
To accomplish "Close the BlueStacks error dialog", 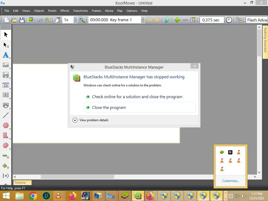I will click(194, 66).
